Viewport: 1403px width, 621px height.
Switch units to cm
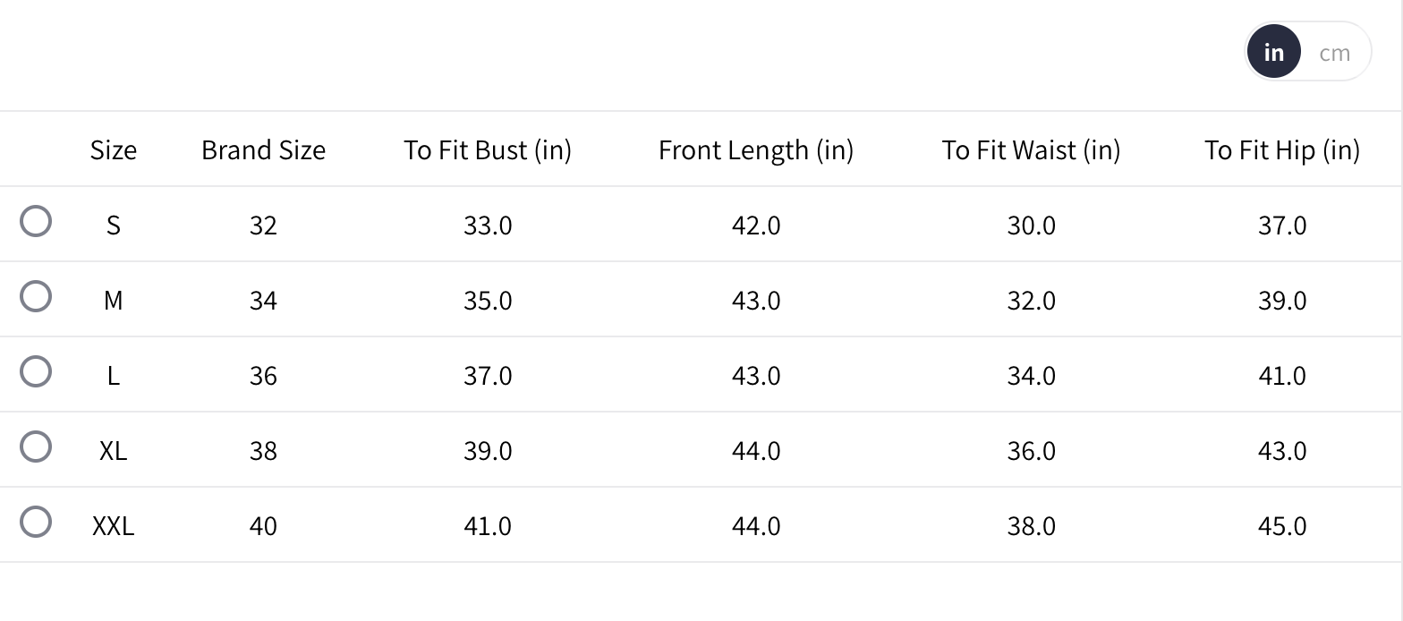tap(1334, 53)
